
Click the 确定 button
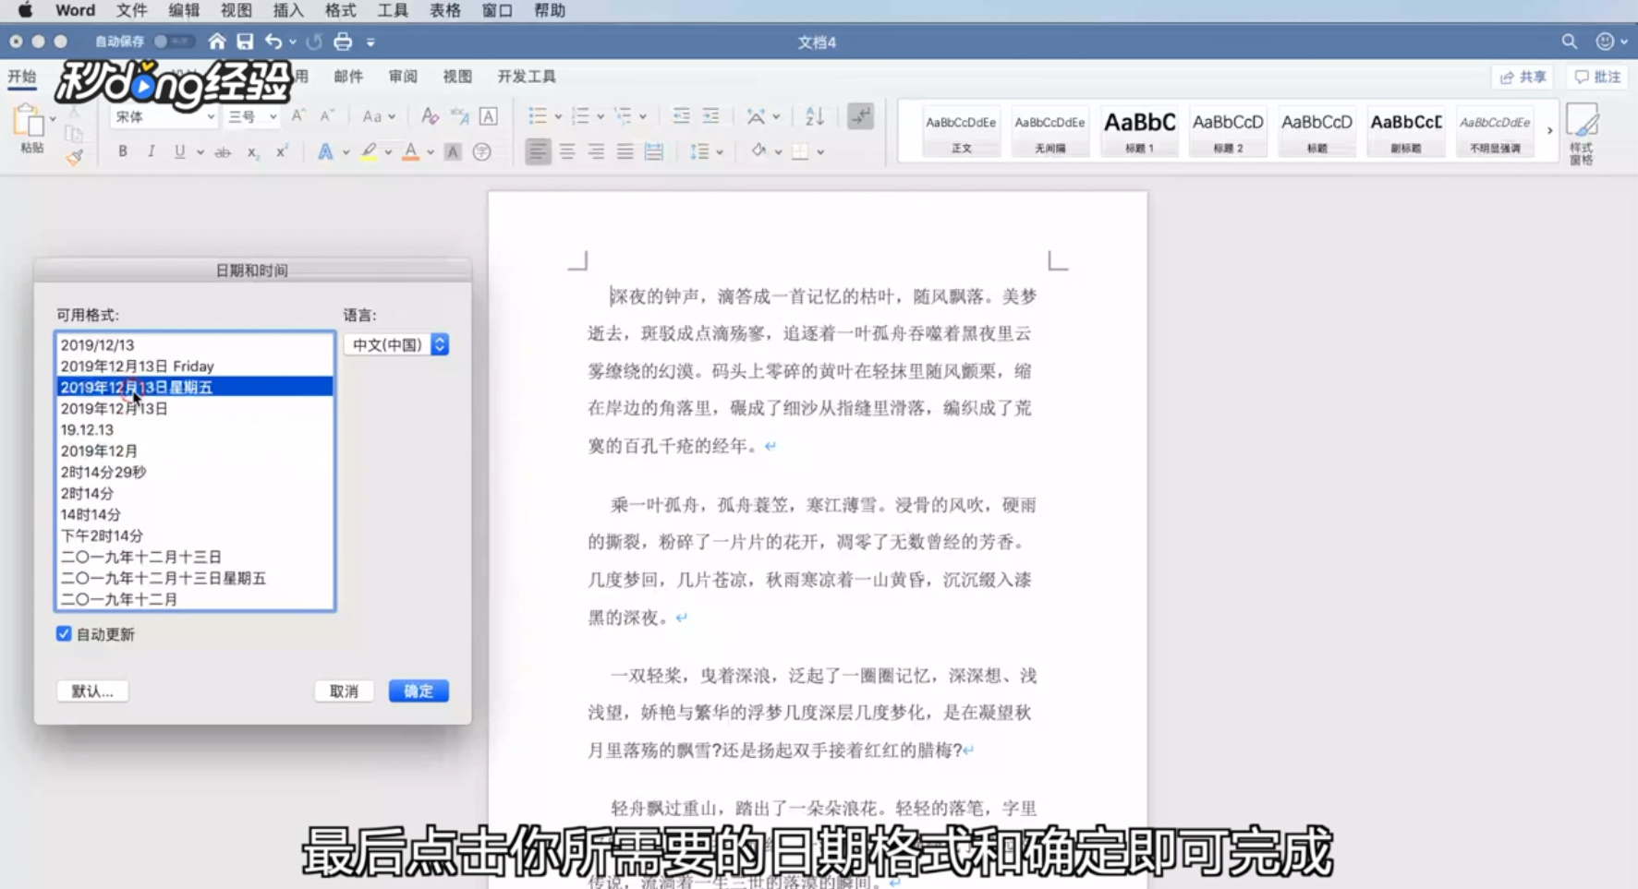[x=419, y=691]
